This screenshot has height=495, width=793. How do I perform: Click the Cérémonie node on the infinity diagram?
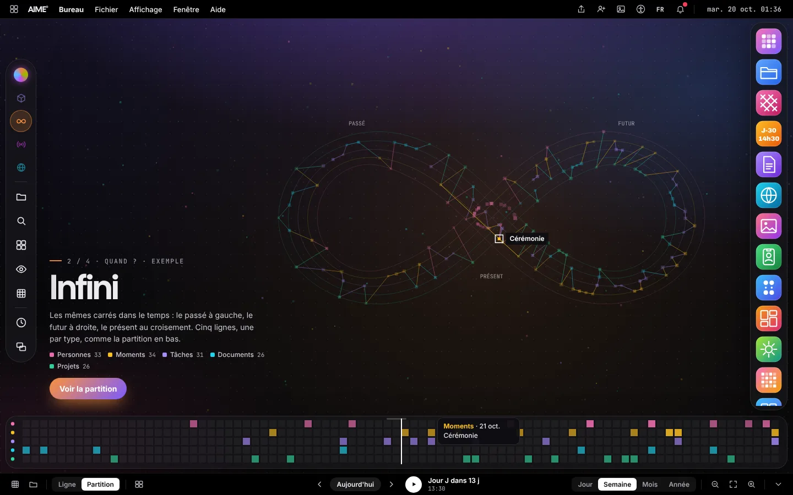(x=499, y=239)
